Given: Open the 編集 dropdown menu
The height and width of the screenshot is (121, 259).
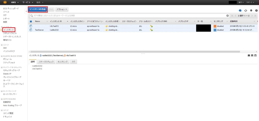Looking at the screenshot, I should [40, 3].
